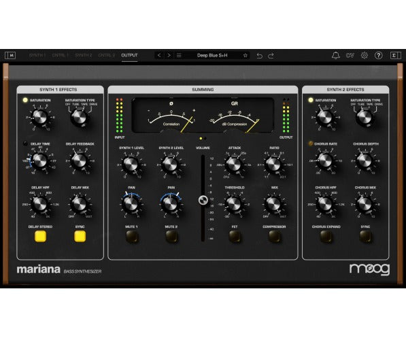Go to the next preset arrow

[169, 56]
